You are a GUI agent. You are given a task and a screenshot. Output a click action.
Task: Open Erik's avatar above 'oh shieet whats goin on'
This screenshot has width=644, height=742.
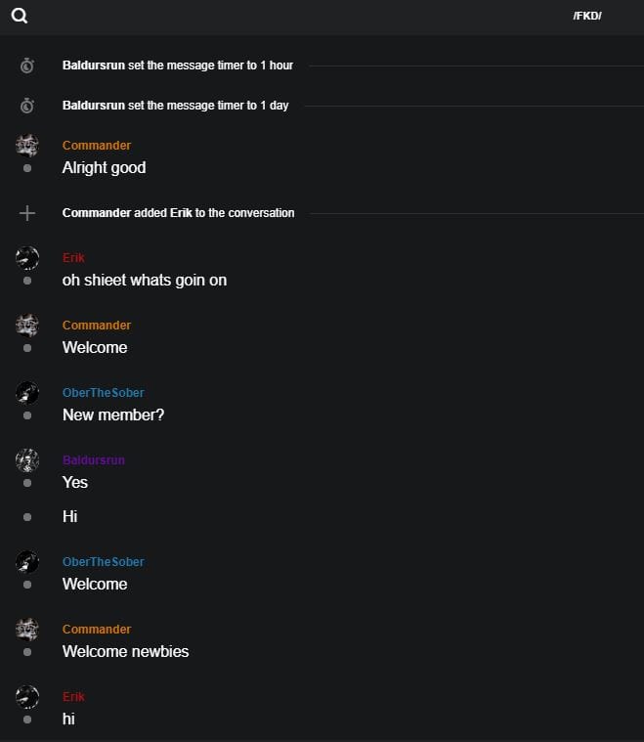pyautogui.click(x=27, y=258)
